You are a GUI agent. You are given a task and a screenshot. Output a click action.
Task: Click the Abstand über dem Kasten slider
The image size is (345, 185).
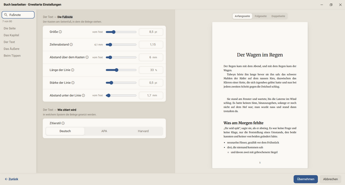click(x=121, y=58)
